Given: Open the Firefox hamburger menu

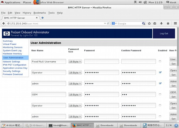Looking at the screenshot, I should (x=175, y=23).
